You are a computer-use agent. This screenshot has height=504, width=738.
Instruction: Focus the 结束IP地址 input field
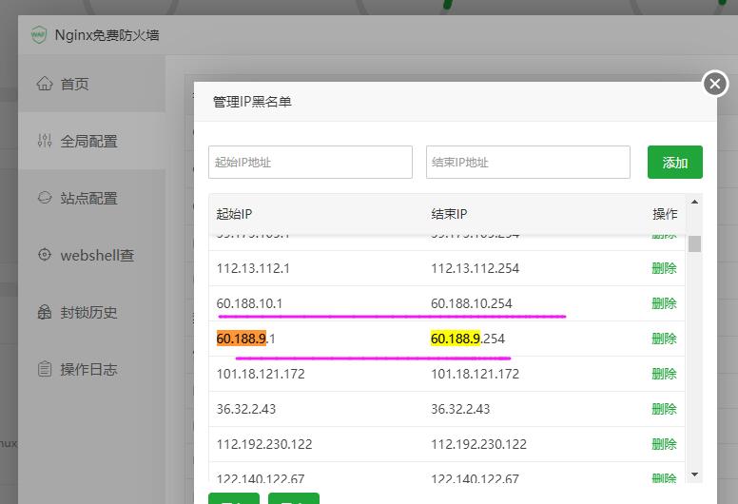coord(528,162)
